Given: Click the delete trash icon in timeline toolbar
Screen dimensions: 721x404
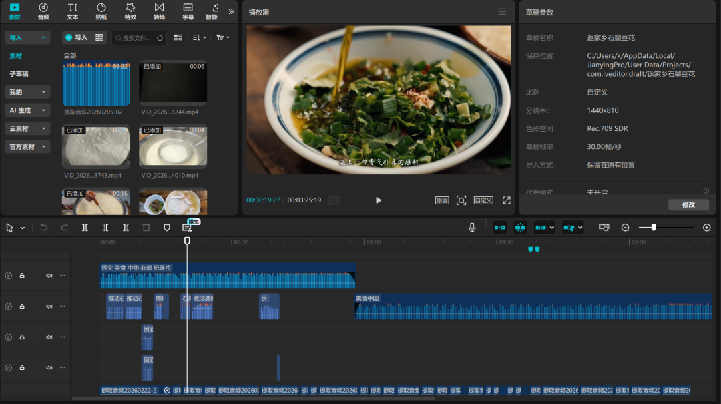Looking at the screenshot, I should coord(146,228).
